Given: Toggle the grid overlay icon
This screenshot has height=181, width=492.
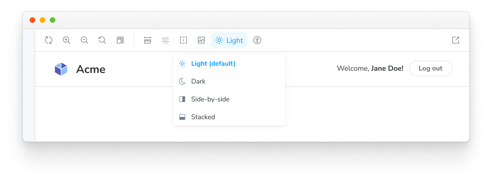Looking at the screenshot, I should pyautogui.click(x=165, y=40).
